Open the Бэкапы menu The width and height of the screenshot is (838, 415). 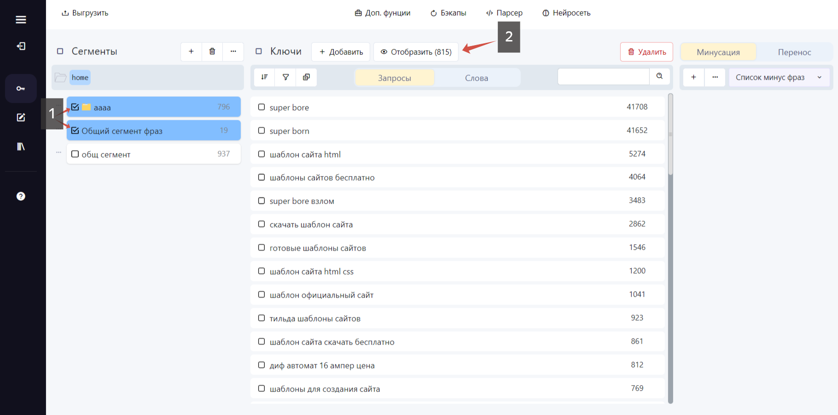point(448,13)
